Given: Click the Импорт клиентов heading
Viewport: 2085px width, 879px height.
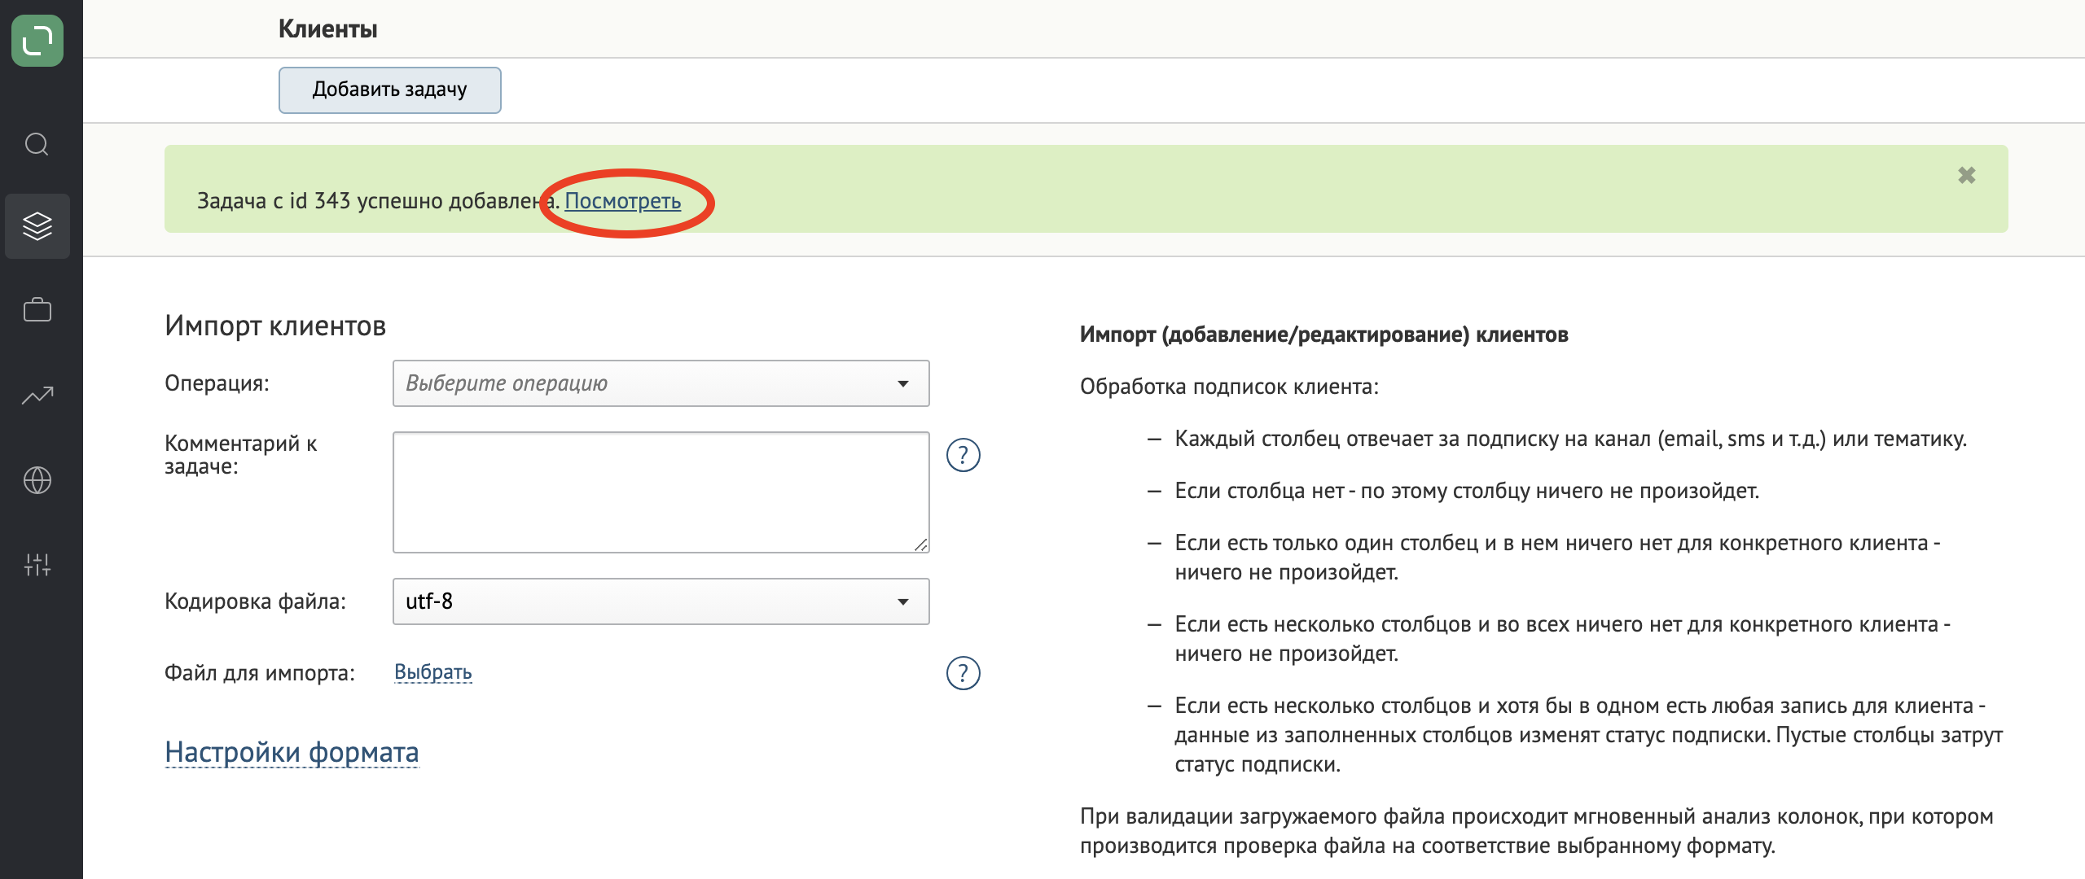Looking at the screenshot, I should 275,326.
